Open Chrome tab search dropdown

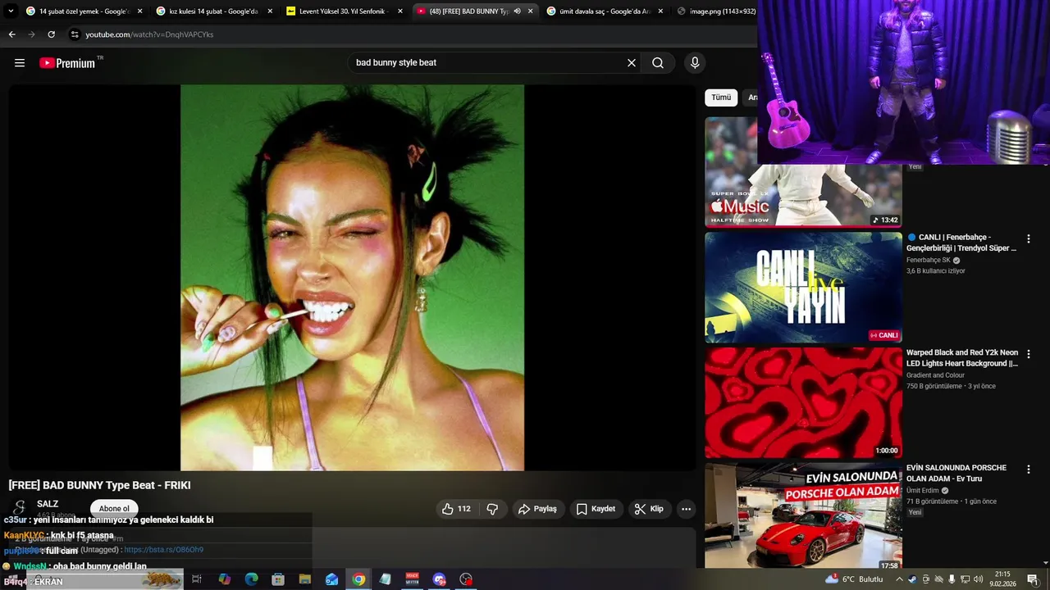pyautogui.click(x=11, y=11)
